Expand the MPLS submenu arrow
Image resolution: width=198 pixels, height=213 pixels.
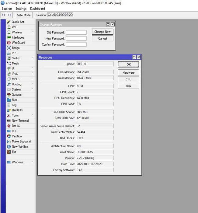[32, 79]
